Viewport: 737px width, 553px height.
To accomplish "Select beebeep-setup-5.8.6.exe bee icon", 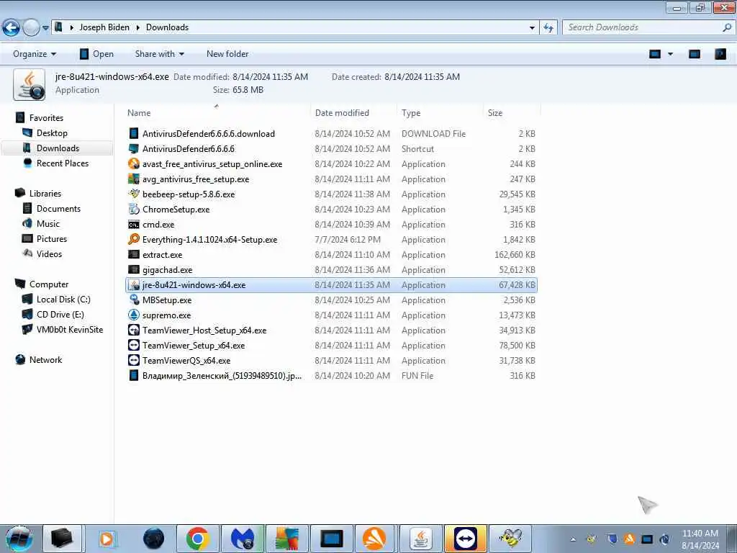I will (x=134, y=194).
